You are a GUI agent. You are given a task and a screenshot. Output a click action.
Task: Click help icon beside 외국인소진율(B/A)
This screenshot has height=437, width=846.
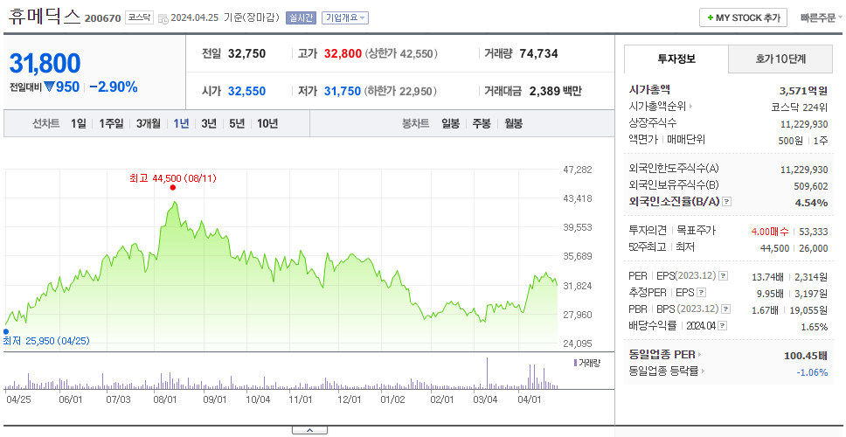click(x=727, y=202)
